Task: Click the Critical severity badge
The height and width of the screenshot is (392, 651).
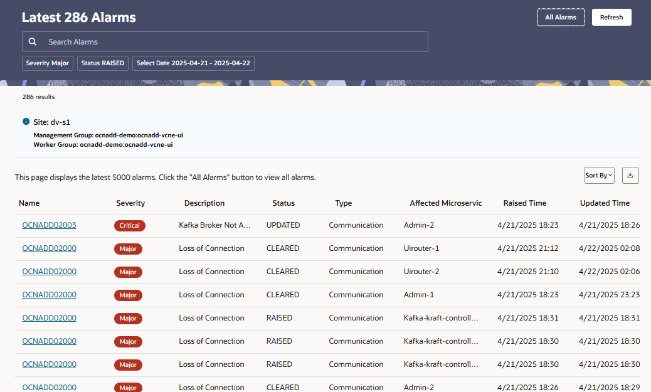Action: (130, 226)
